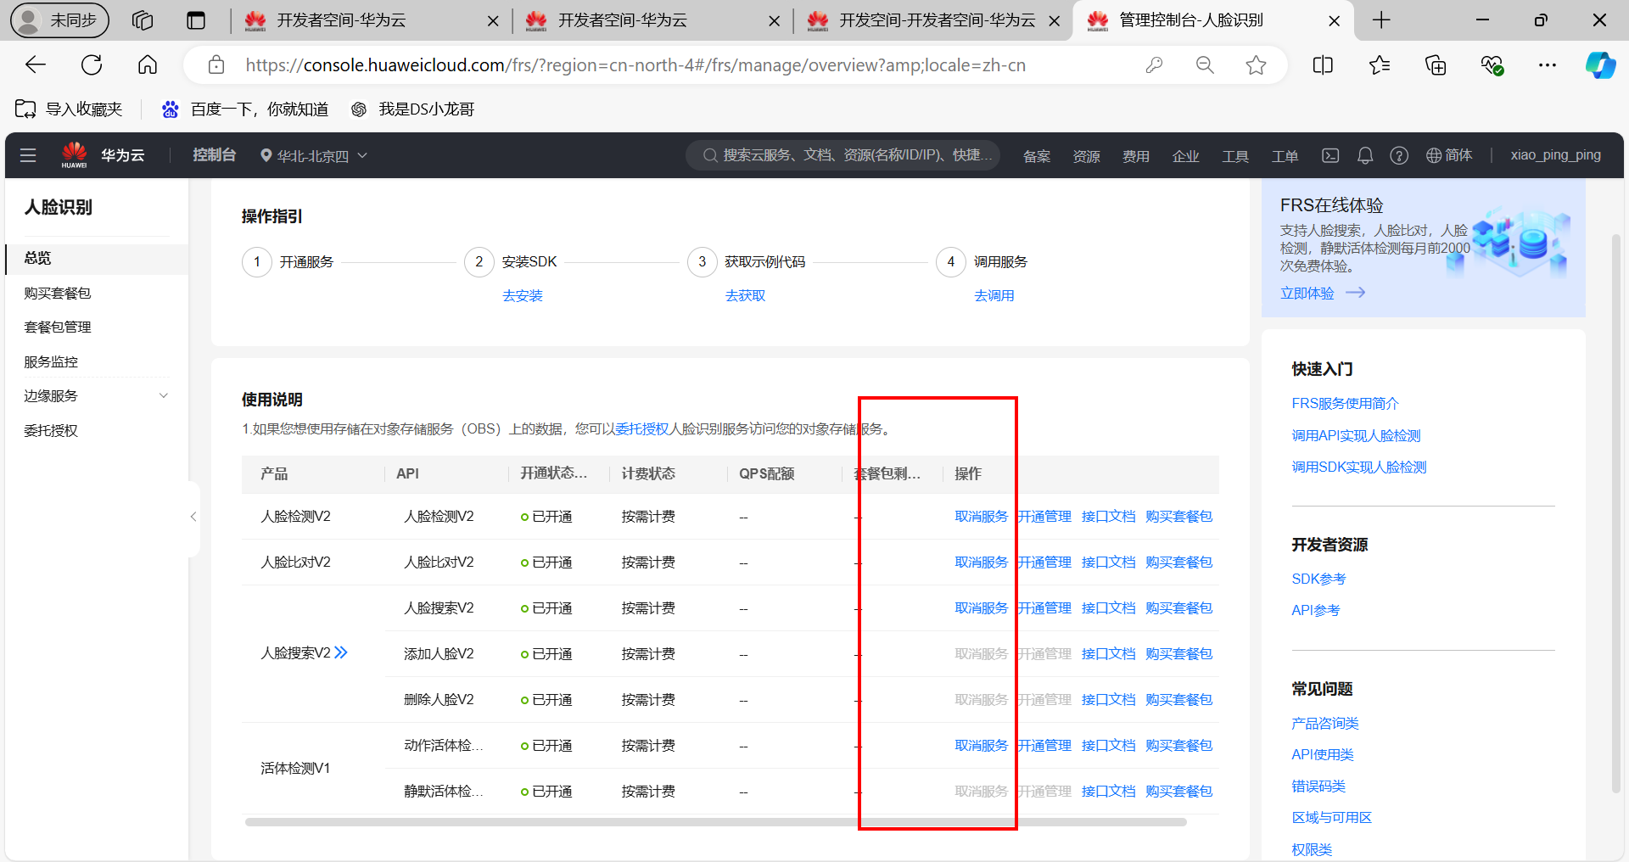This screenshot has height=862, width=1629.
Task: Click the notification bell icon
Action: [1364, 155]
